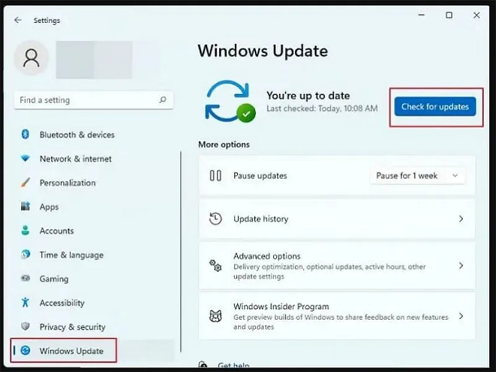Click the More options heading
This screenshot has width=496, height=372.
pyautogui.click(x=224, y=144)
